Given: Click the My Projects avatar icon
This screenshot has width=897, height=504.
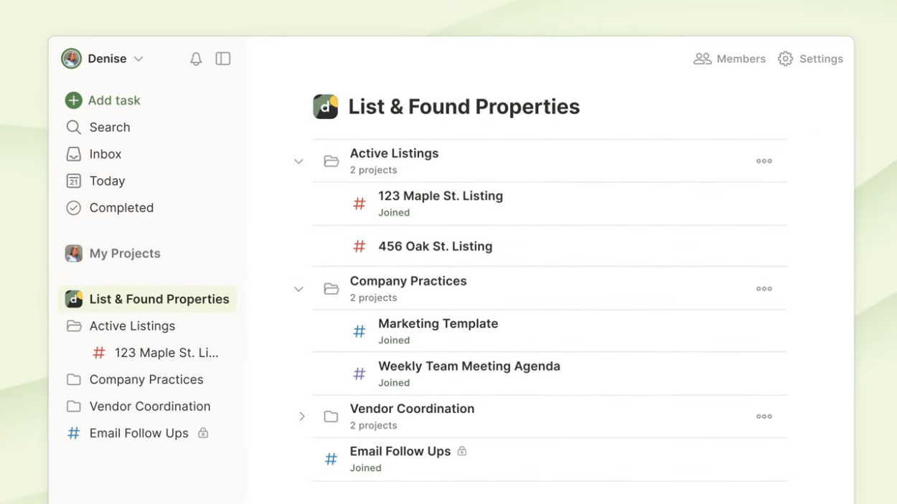Looking at the screenshot, I should (73, 253).
